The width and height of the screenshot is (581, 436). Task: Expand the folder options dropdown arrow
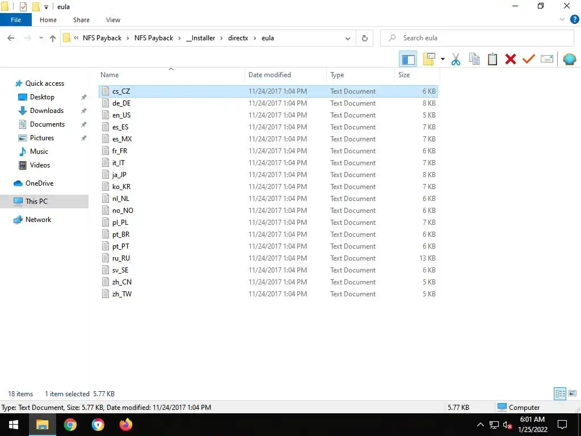tap(443, 59)
